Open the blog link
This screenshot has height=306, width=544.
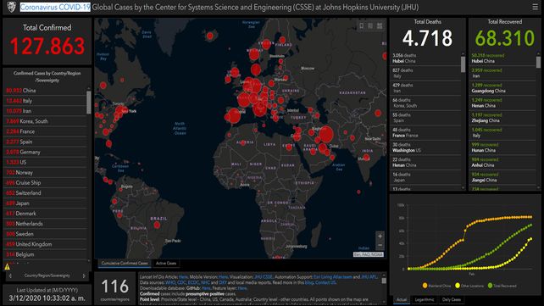point(308,283)
